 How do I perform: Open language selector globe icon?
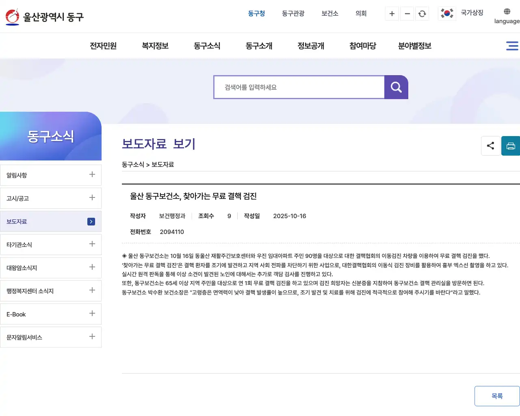pos(507,11)
